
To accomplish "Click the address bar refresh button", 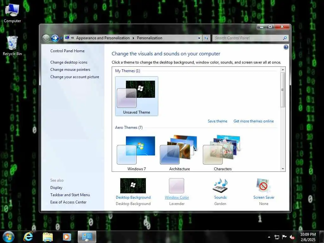I will click(x=206, y=38).
